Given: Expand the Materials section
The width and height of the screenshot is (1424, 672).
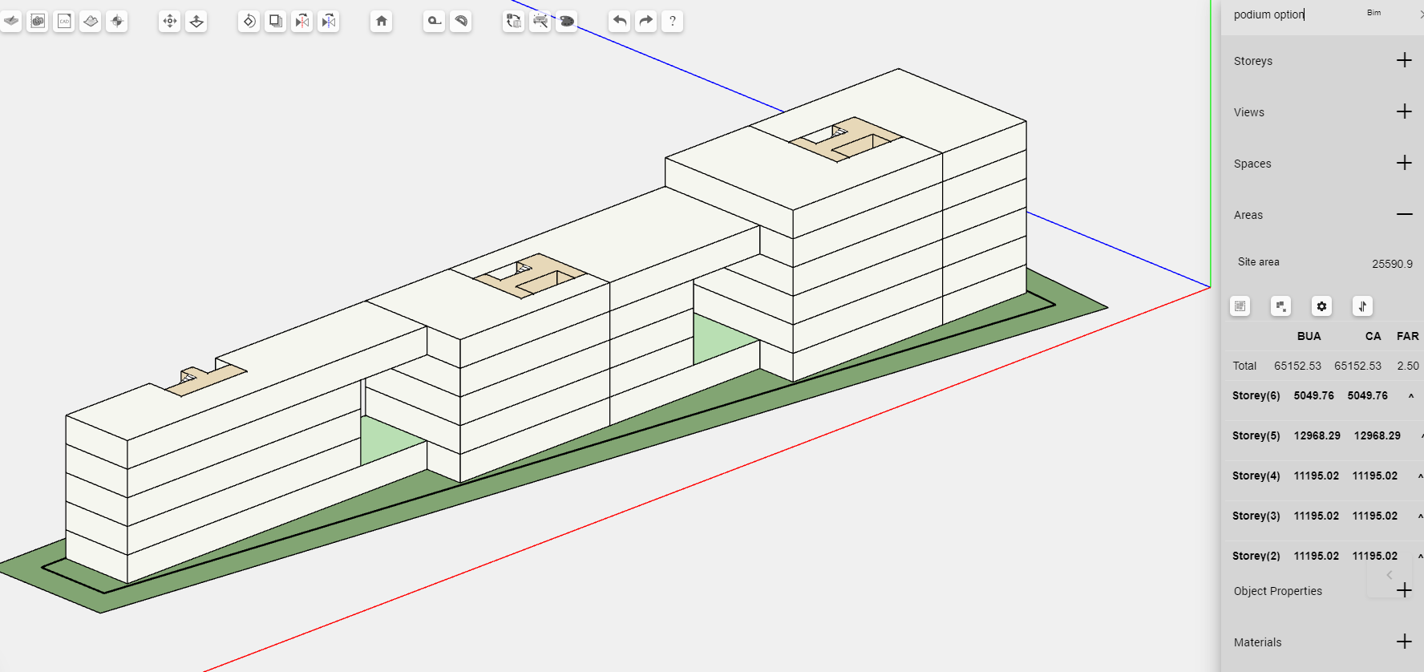Looking at the screenshot, I should pyautogui.click(x=1404, y=642).
